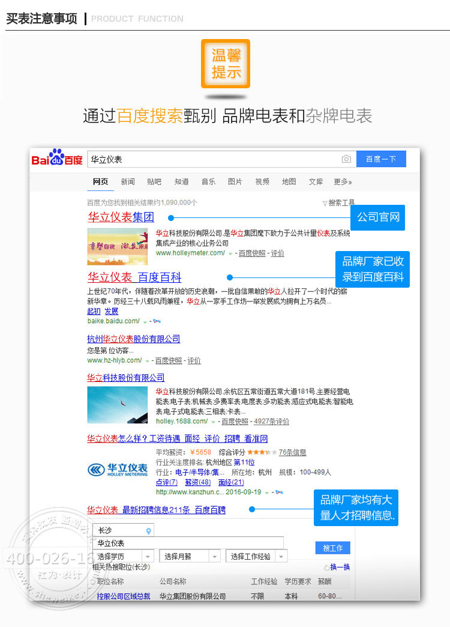
Task: Open 面经(21) link
Action: coord(231,482)
